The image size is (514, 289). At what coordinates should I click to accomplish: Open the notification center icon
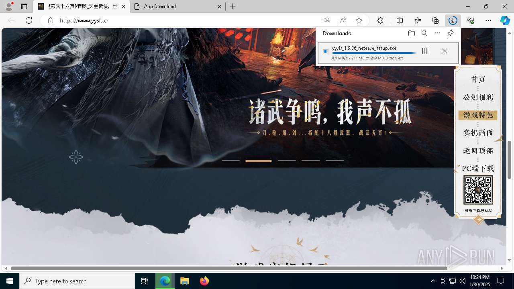click(501, 281)
